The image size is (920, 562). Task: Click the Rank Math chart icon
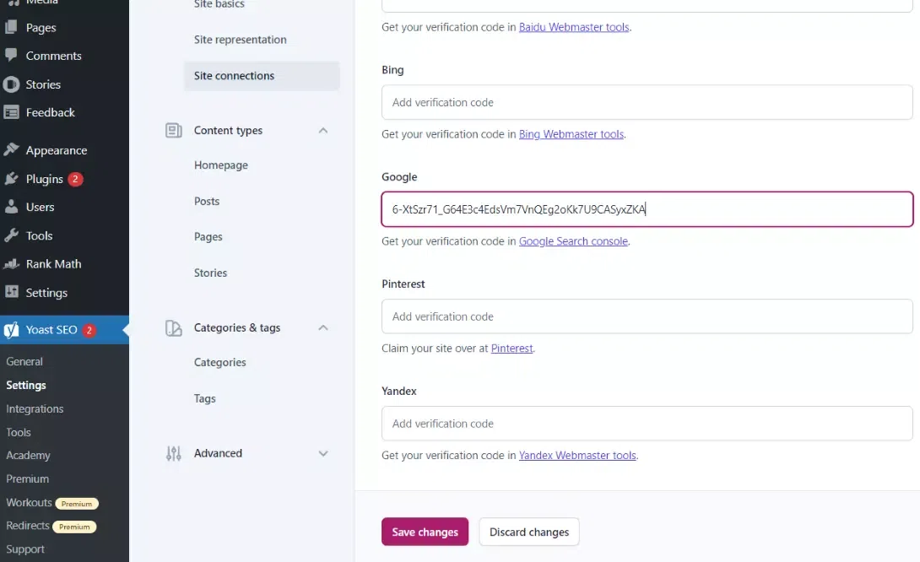[x=11, y=264]
